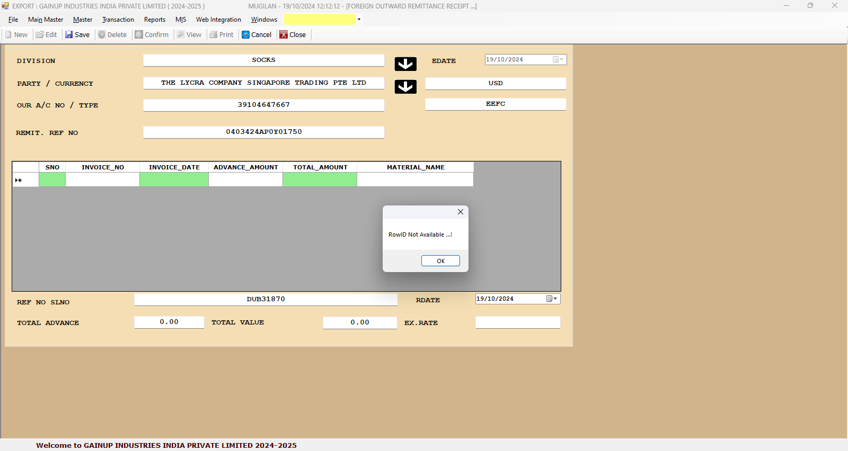Dismiss the message dialog with X button

(x=461, y=212)
